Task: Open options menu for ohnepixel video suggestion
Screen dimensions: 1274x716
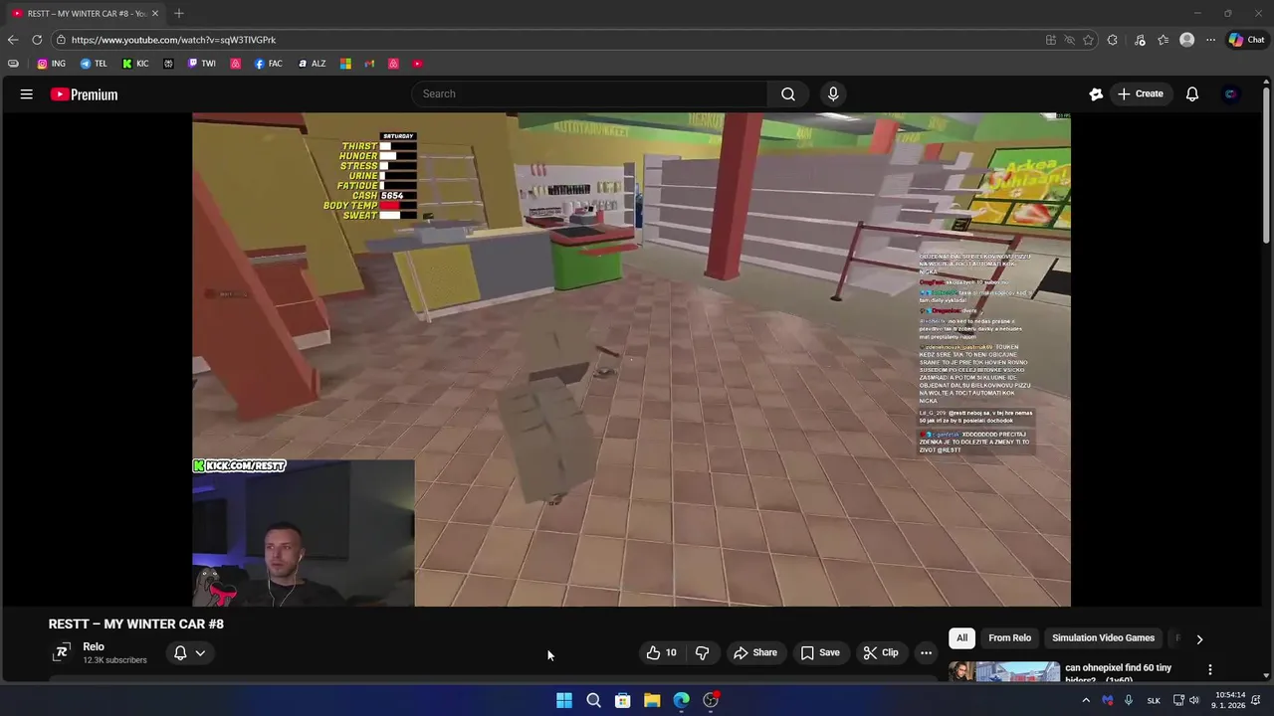Action: 1210,669
